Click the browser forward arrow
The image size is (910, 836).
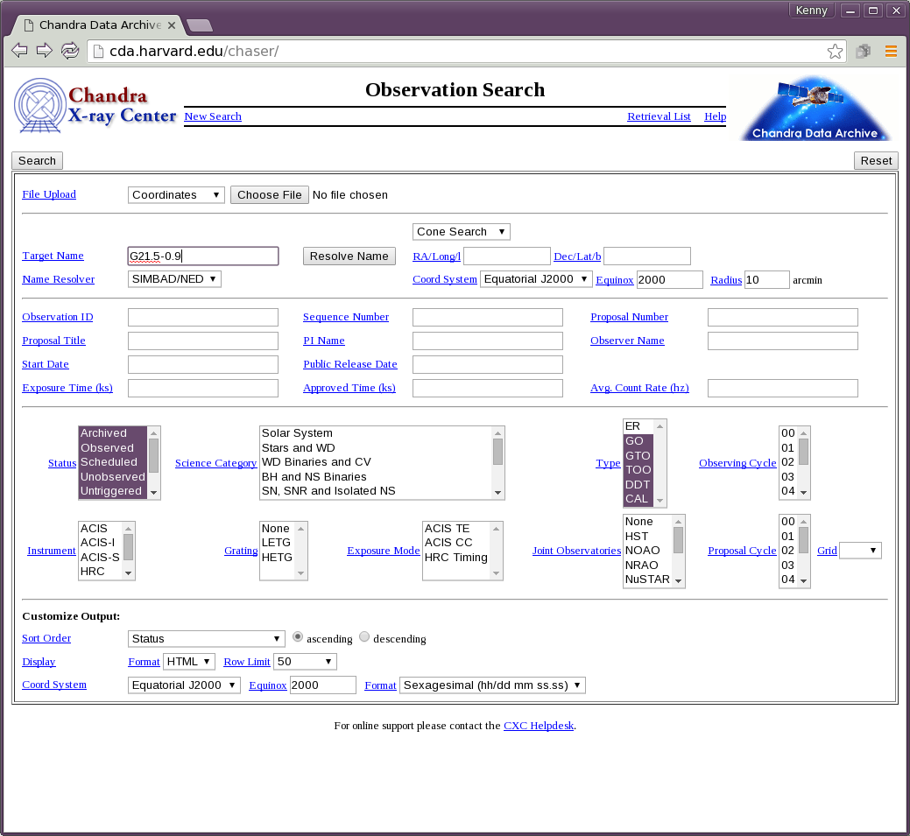point(44,51)
